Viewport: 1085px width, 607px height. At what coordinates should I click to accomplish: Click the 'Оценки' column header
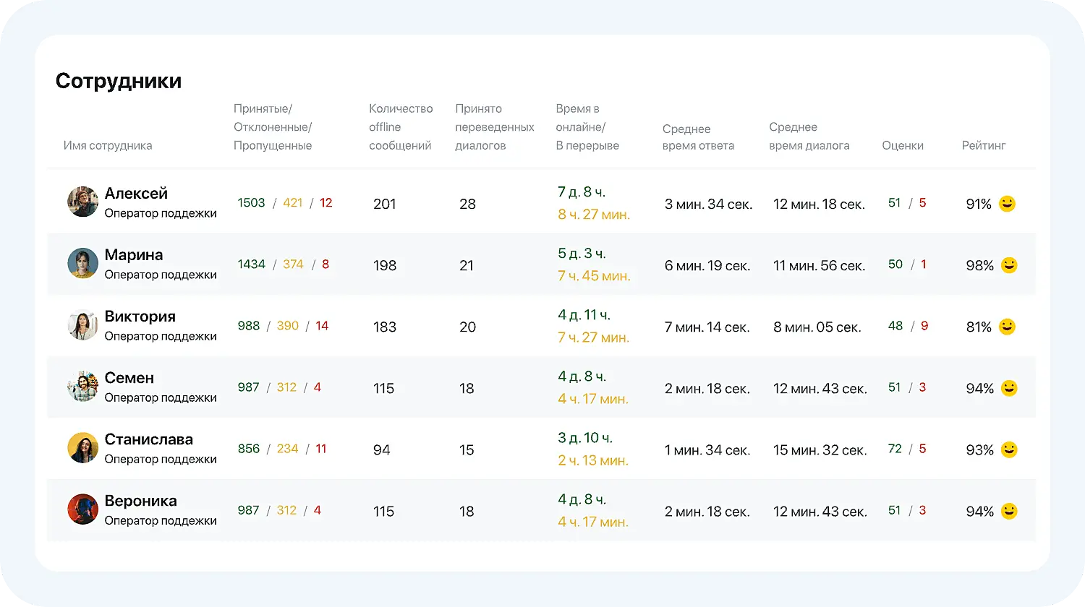[x=903, y=145]
